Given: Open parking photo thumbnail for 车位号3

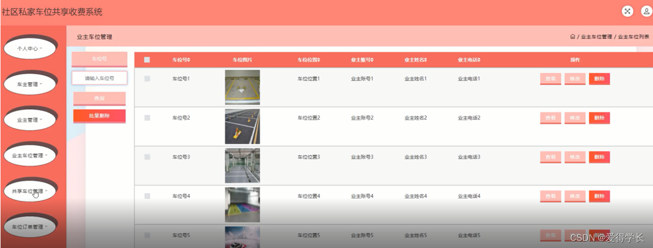Looking at the screenshot, I should click(x=242, y=166).
